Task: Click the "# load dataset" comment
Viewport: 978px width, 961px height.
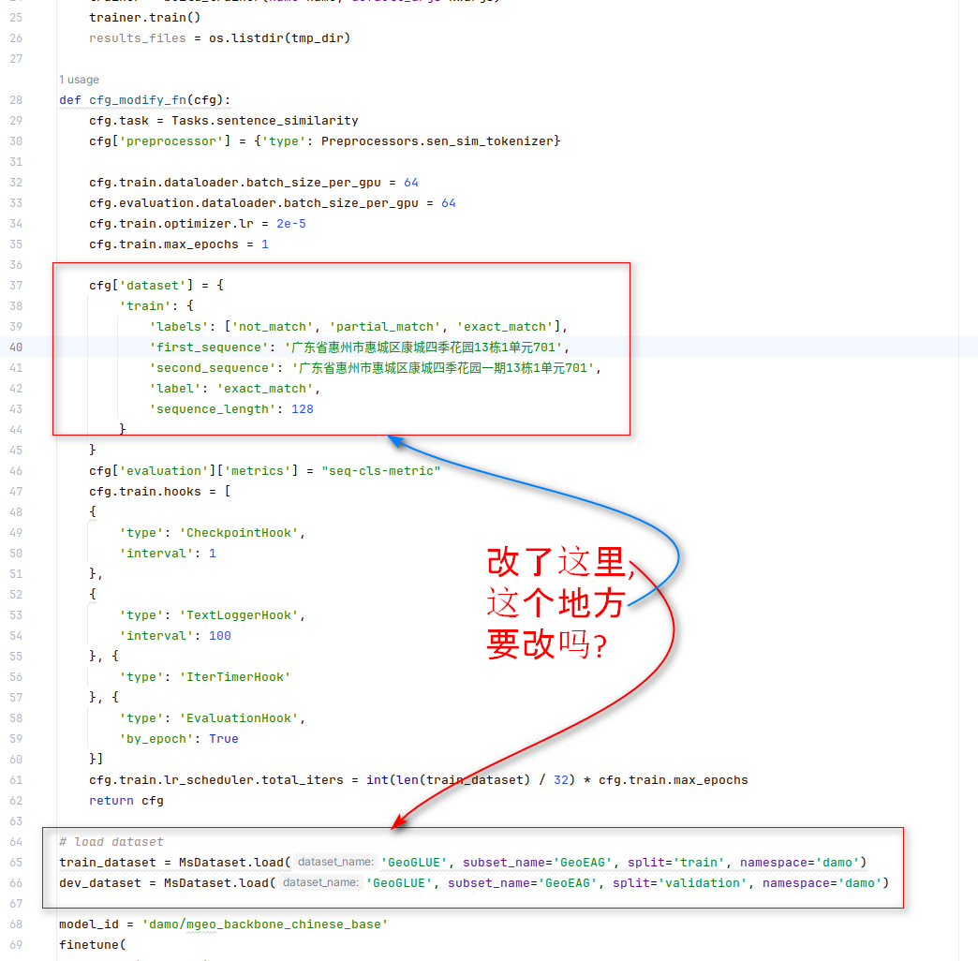Action: click(111, 841)
